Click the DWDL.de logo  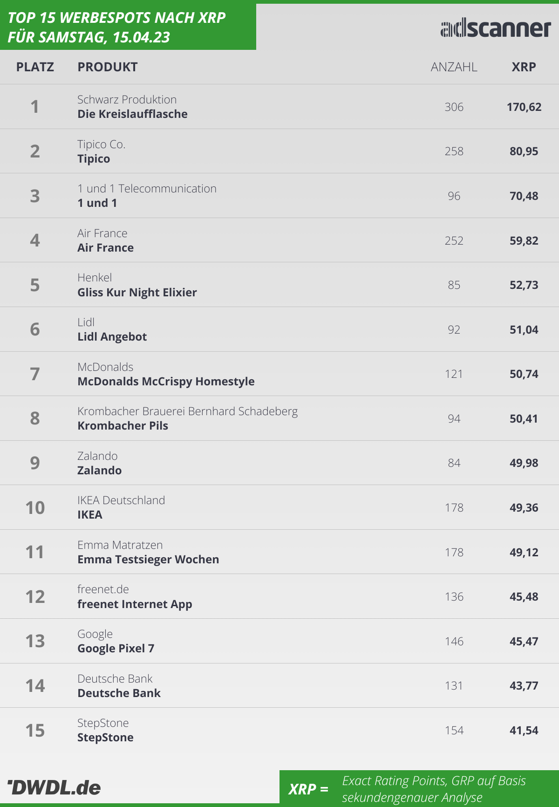54,787
